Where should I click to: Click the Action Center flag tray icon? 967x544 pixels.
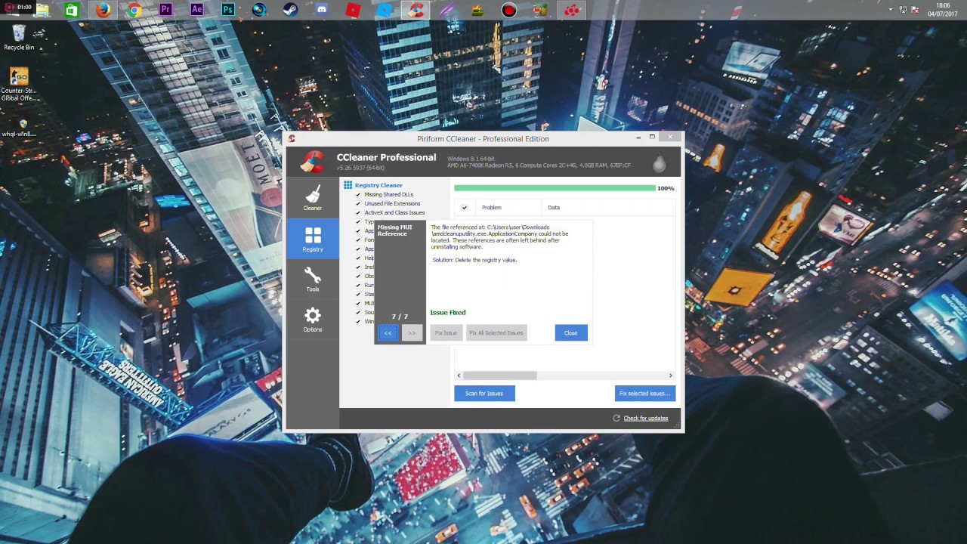coord(914,10)
